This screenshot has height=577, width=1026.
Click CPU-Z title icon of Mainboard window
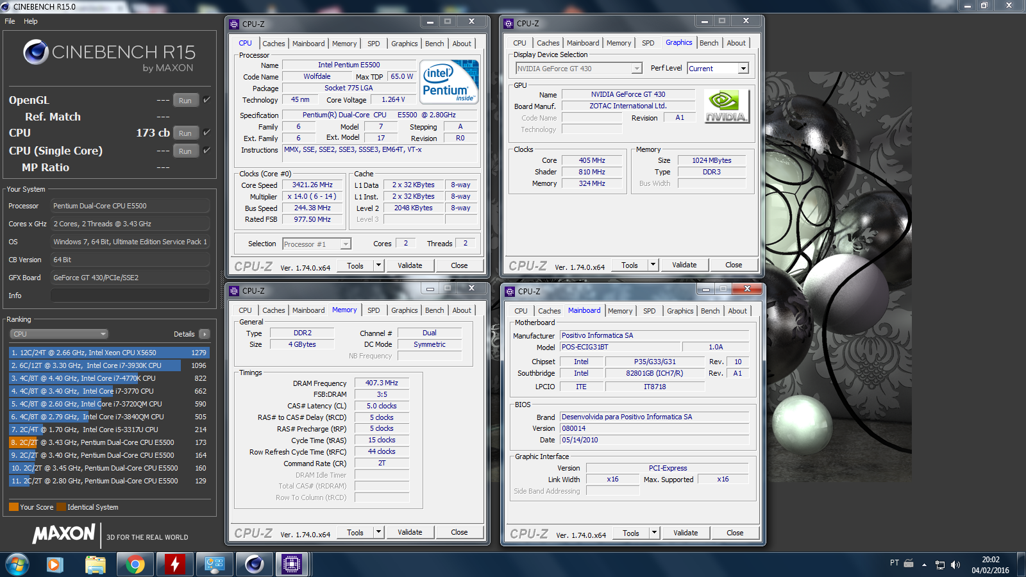[510, 291]
